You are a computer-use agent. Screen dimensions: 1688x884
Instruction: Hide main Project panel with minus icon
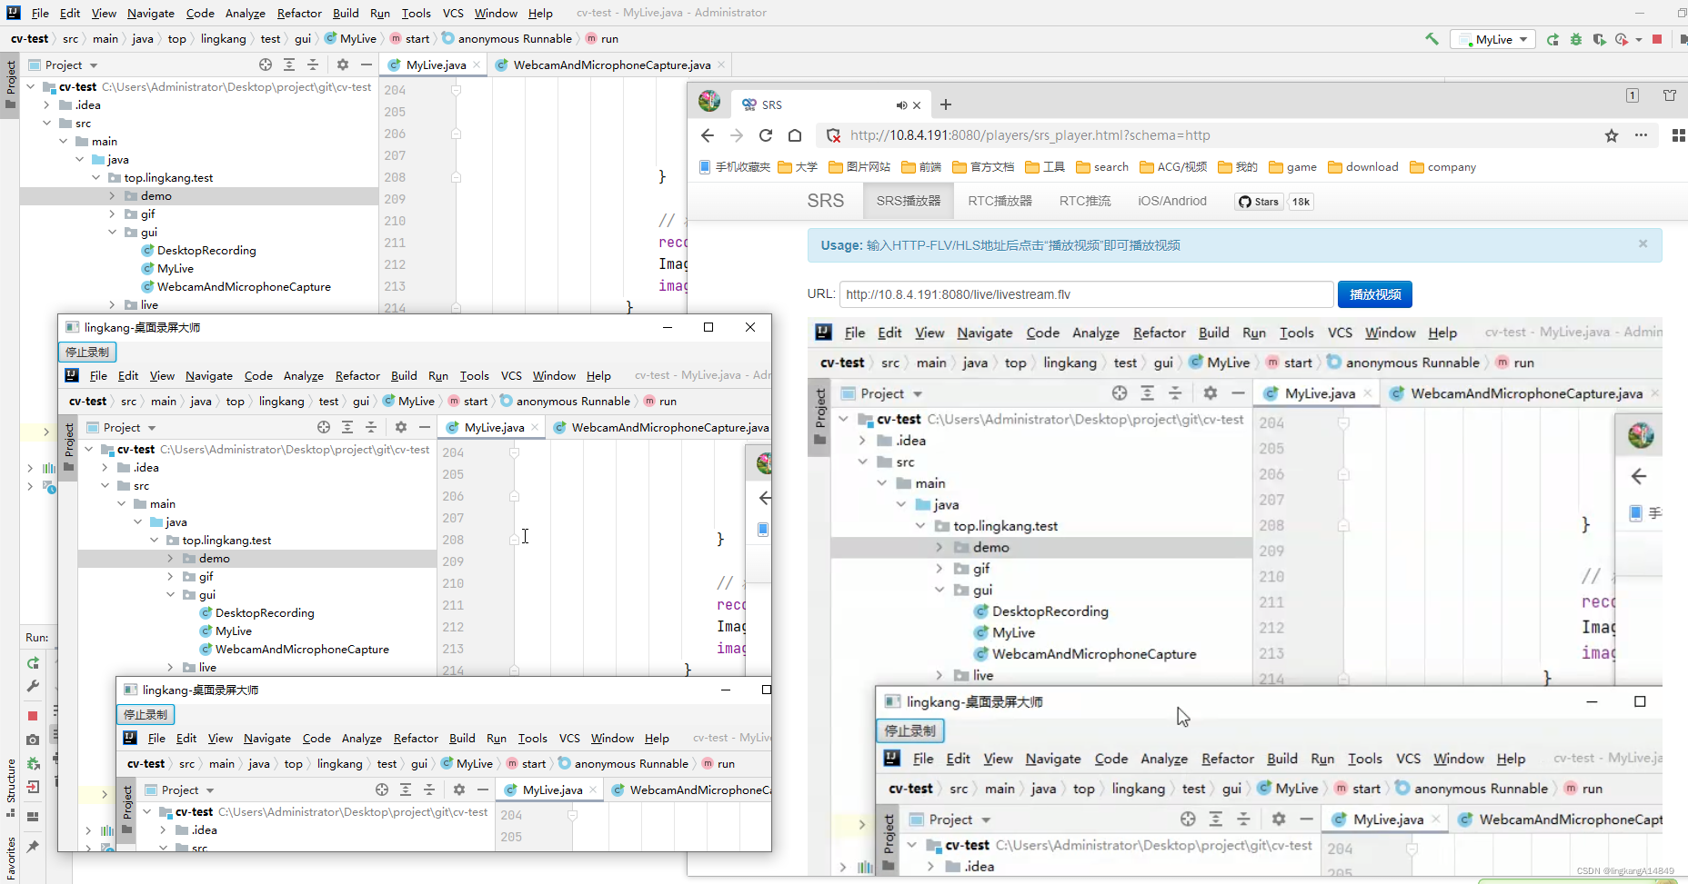367,65
